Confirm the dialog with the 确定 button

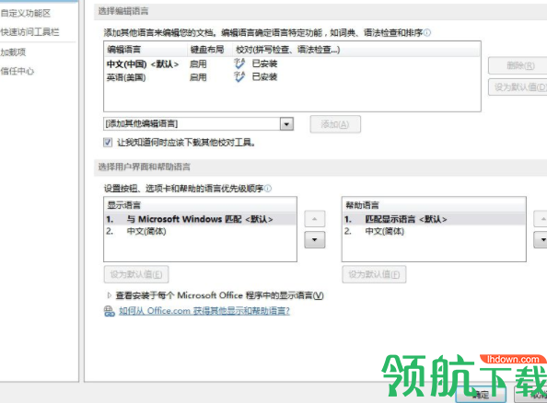click(482, 395)
